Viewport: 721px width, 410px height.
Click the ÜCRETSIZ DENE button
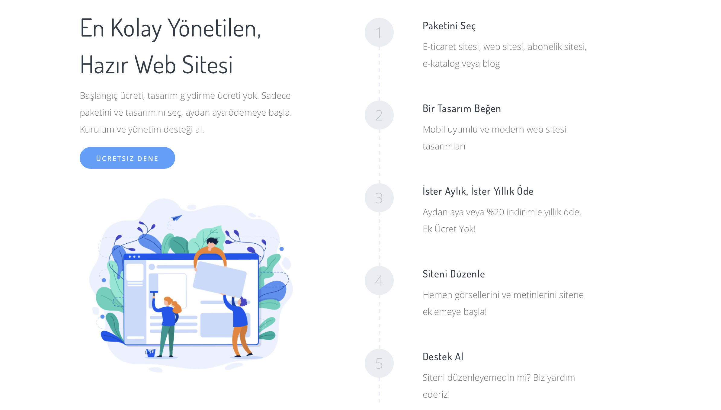point(127,158)
